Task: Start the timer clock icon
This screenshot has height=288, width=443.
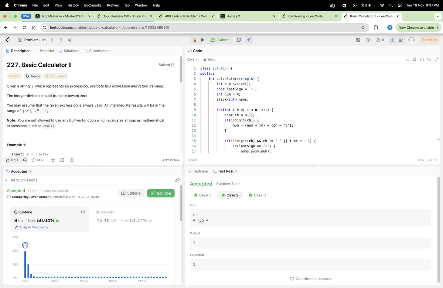Action: (392, 40)
